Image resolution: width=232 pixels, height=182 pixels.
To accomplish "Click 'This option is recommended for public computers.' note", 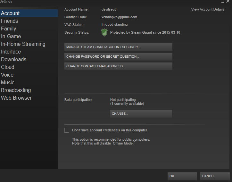I will 111,139.
